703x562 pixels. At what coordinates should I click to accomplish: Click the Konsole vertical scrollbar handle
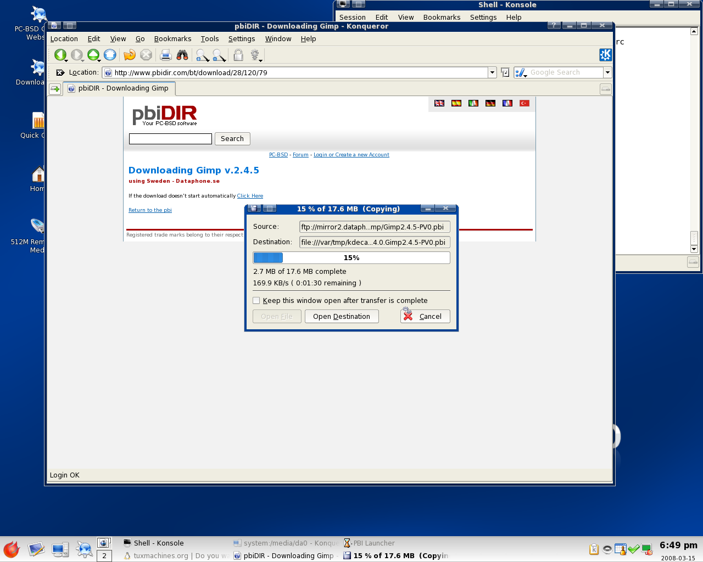coord(694,238)
